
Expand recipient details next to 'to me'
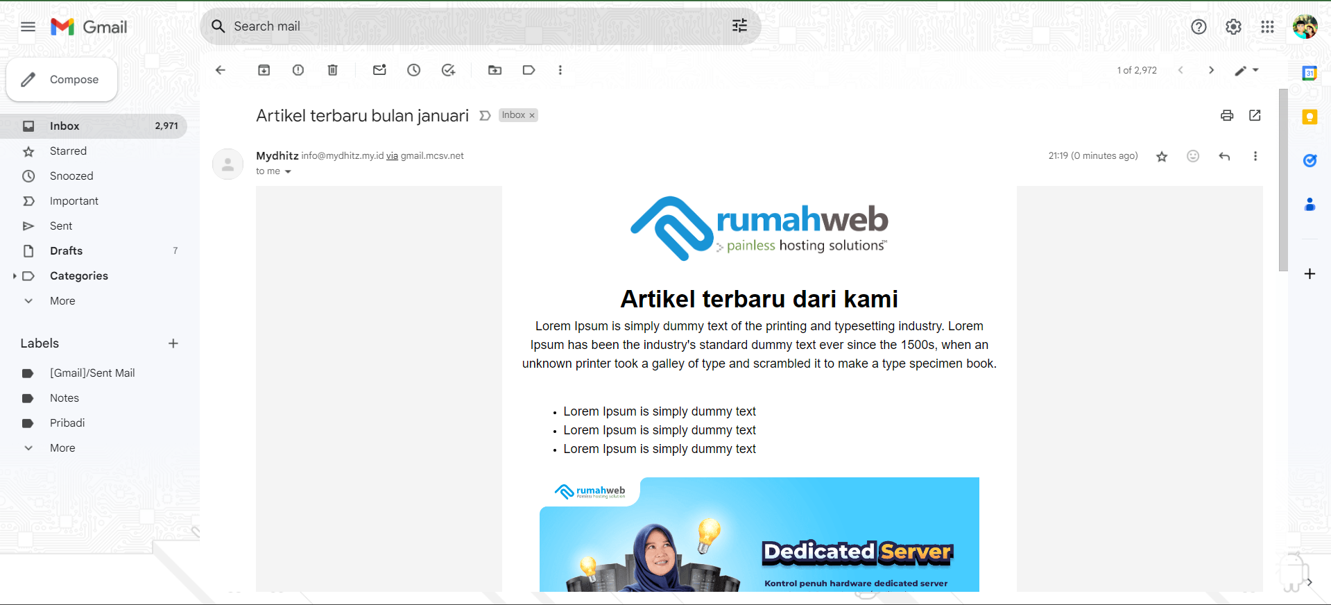click(x=288, y=172)
